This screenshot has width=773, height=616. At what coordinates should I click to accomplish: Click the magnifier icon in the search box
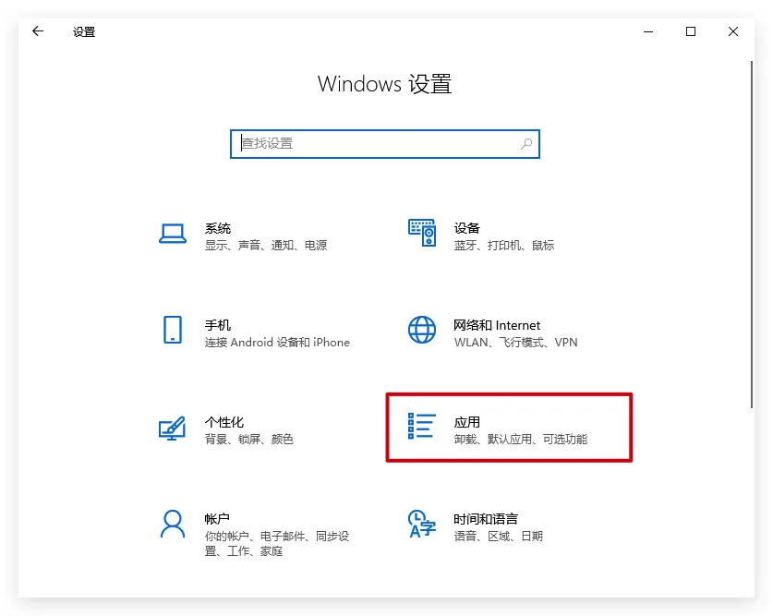pyautogui.click(x=526, y=144)
